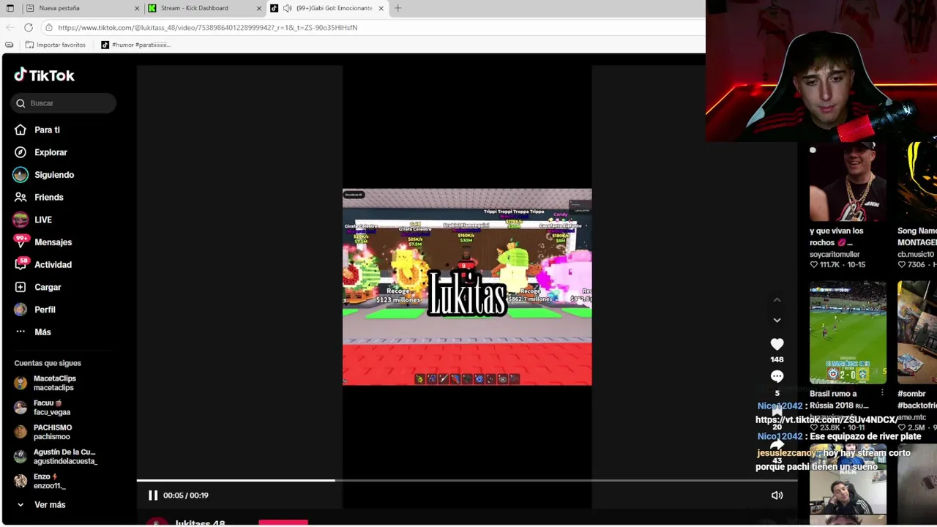Click the Cargar upload icon
Image resolution: width=937 pixels, height=527 pixels.
point(20,287)
